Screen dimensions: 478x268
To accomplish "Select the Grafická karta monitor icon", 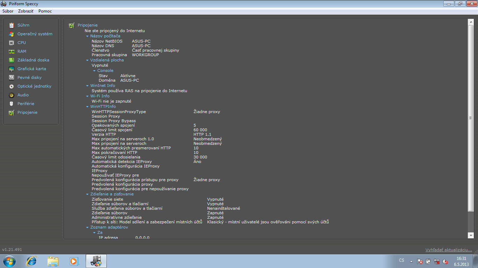I will [x=12, y=69].
